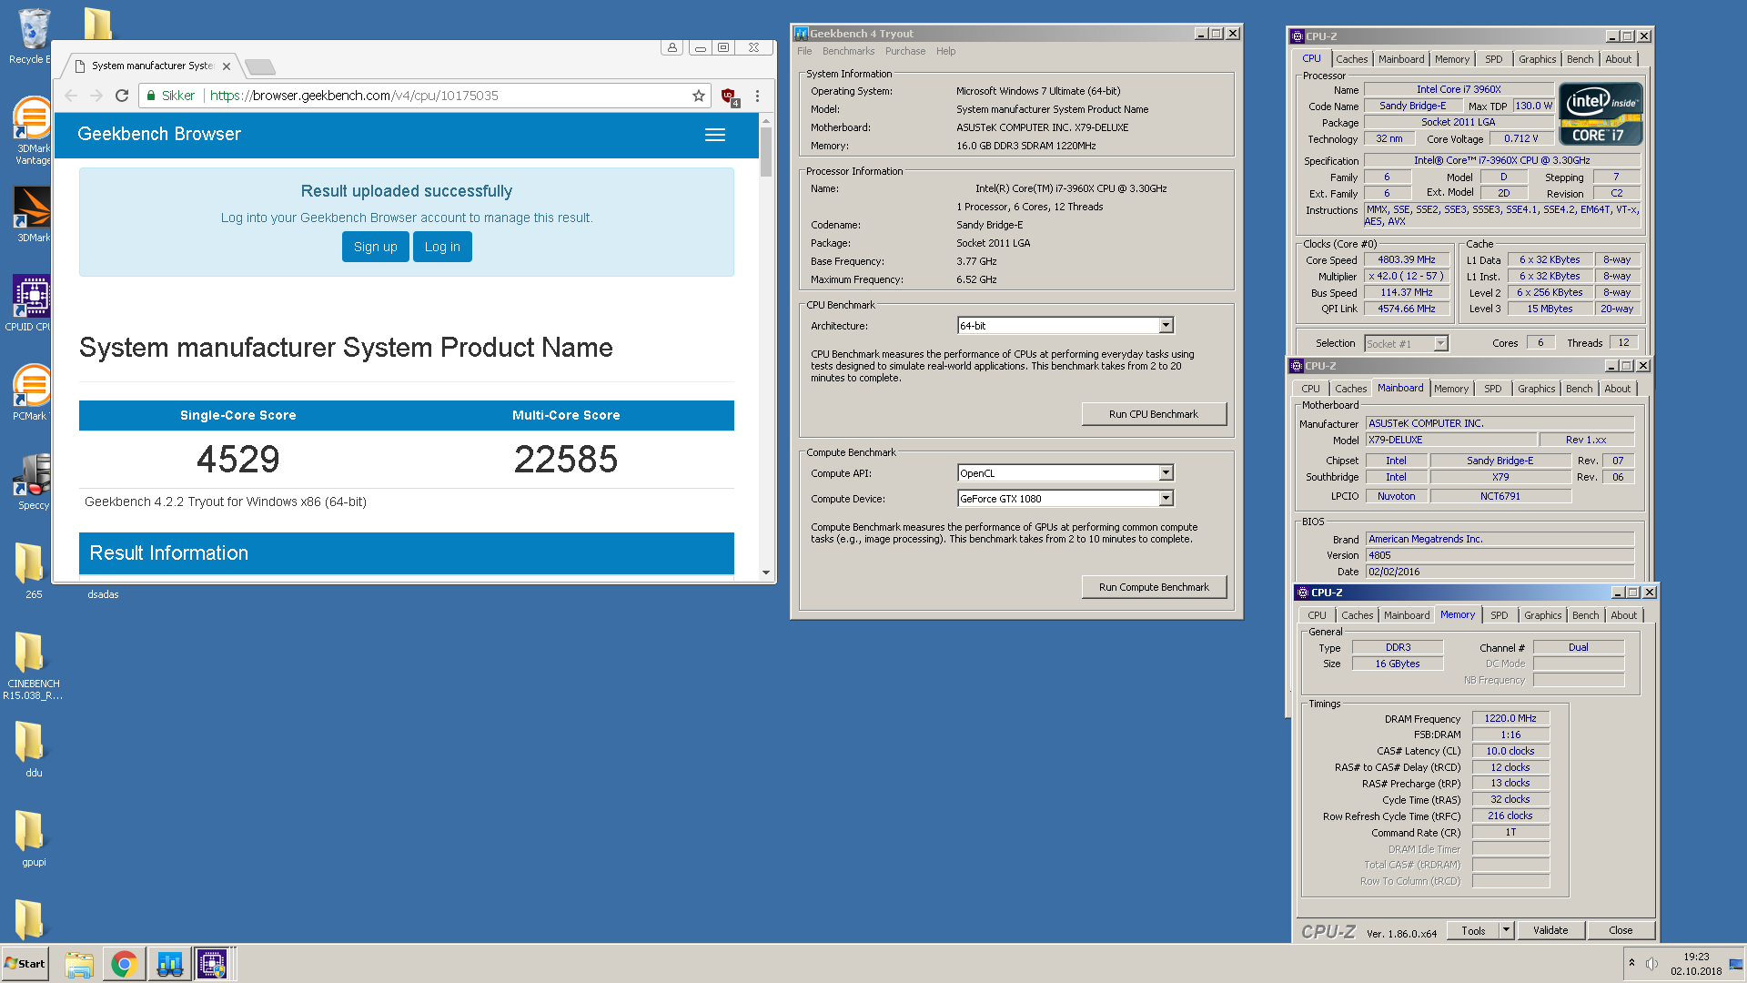1747x983 pixels.
Task: Switch to Chrome in the taskbar
Action: pyautogui.click(x=124, y=964)
